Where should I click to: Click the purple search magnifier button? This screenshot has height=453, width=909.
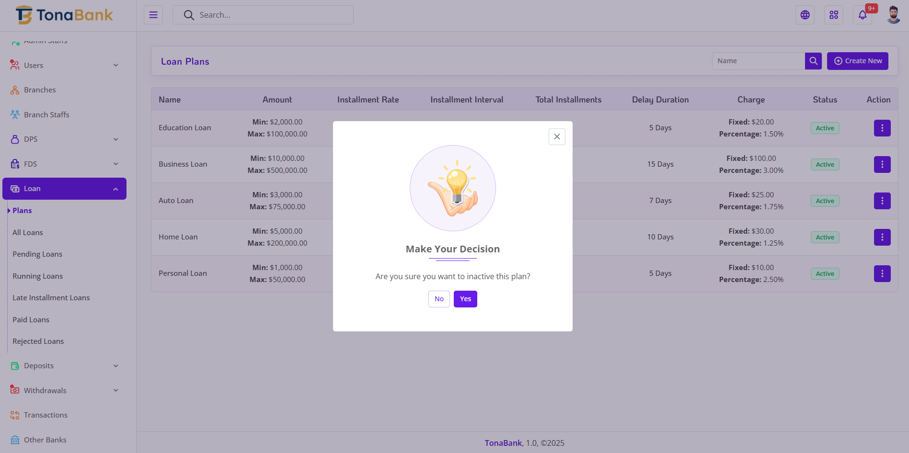813,61
